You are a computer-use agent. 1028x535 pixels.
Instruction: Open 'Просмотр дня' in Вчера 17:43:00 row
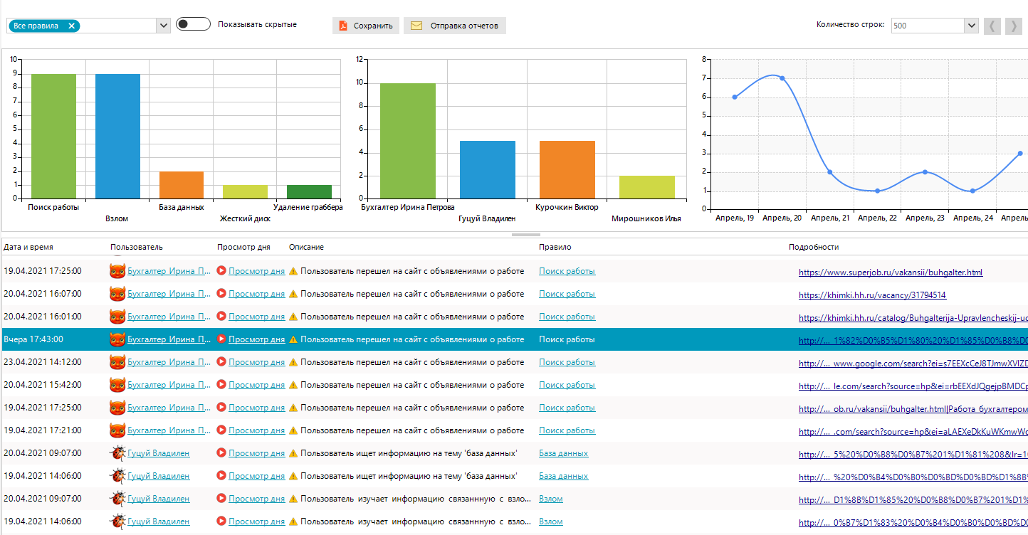pyautogui.click(x=256, y=339)
